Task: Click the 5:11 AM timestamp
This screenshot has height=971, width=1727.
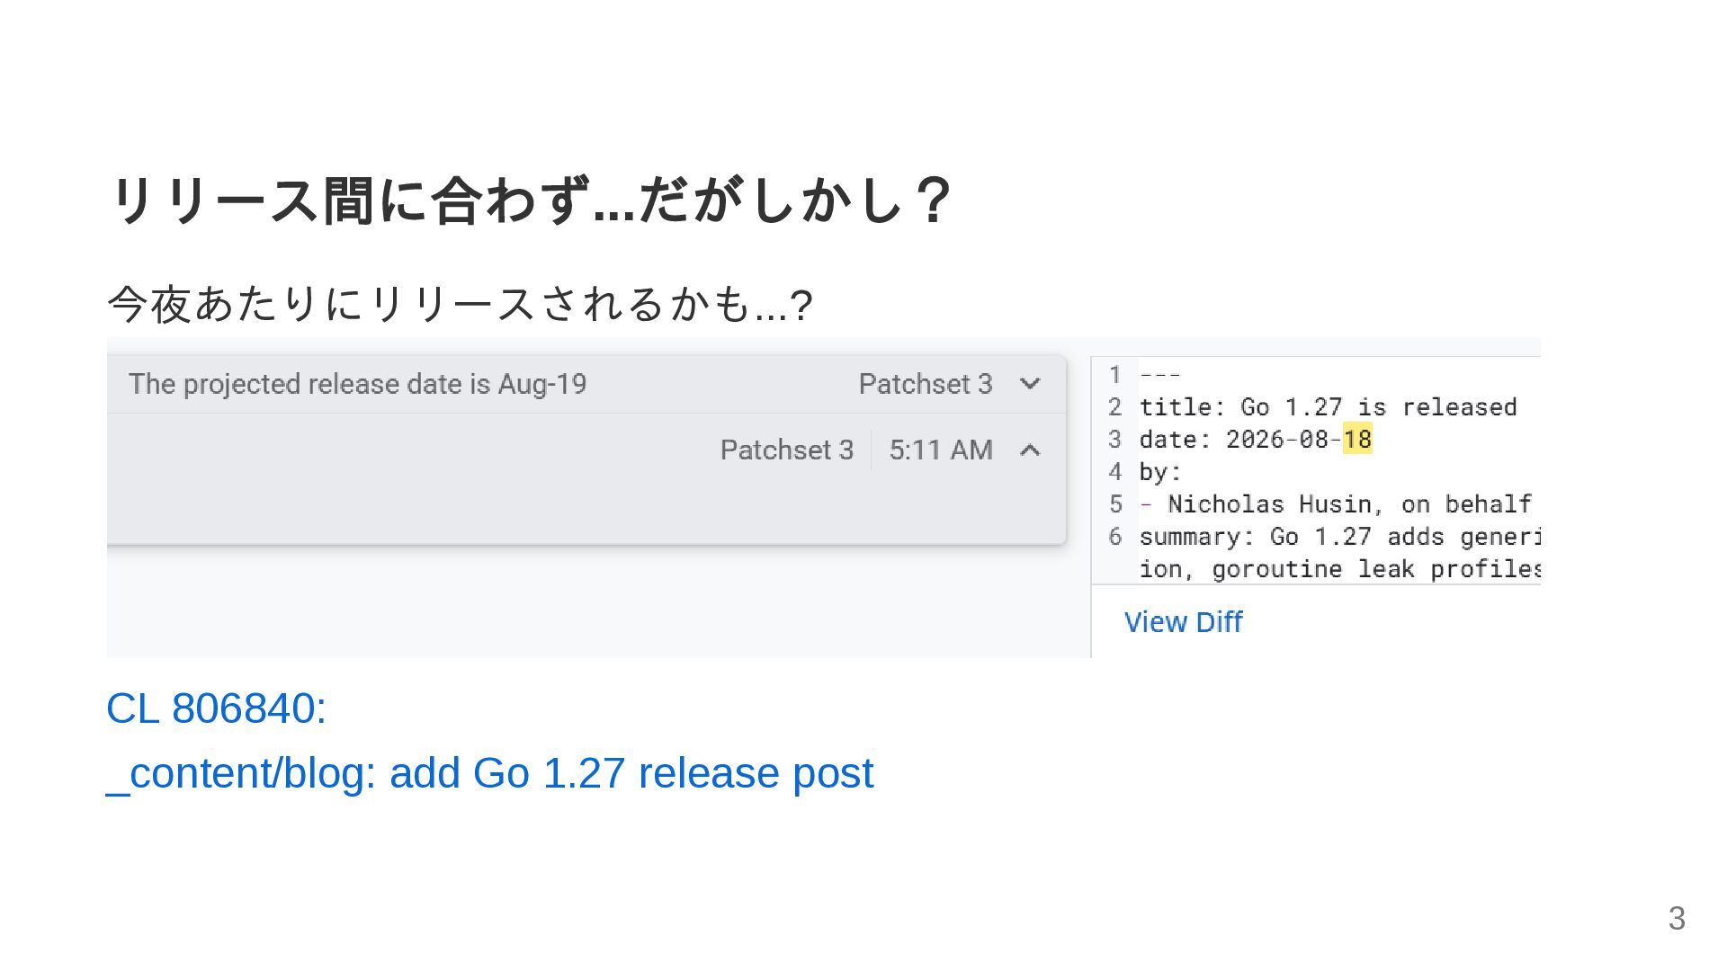Action: pos(941,450)
